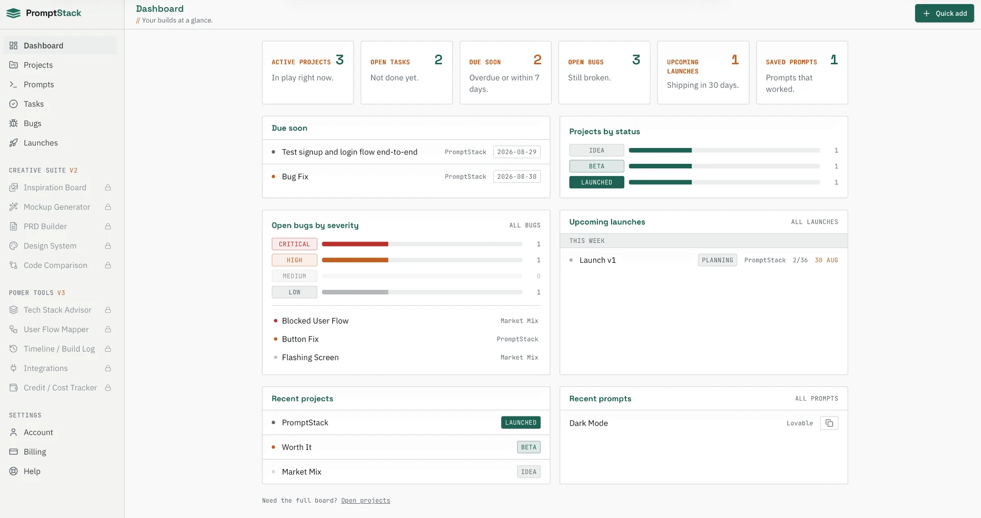Click lock icon beside PRD Builder
Screen dimensions: 981x518
point(108,226)
